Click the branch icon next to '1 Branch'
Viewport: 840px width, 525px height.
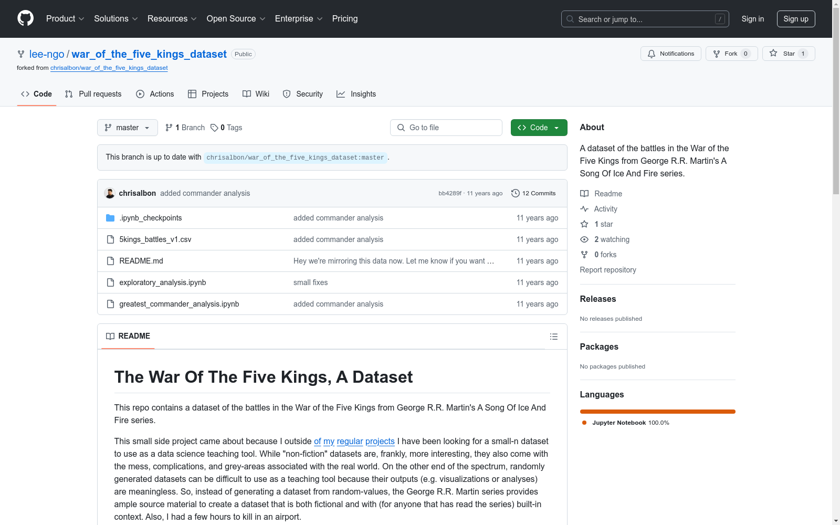coord(169,128)
